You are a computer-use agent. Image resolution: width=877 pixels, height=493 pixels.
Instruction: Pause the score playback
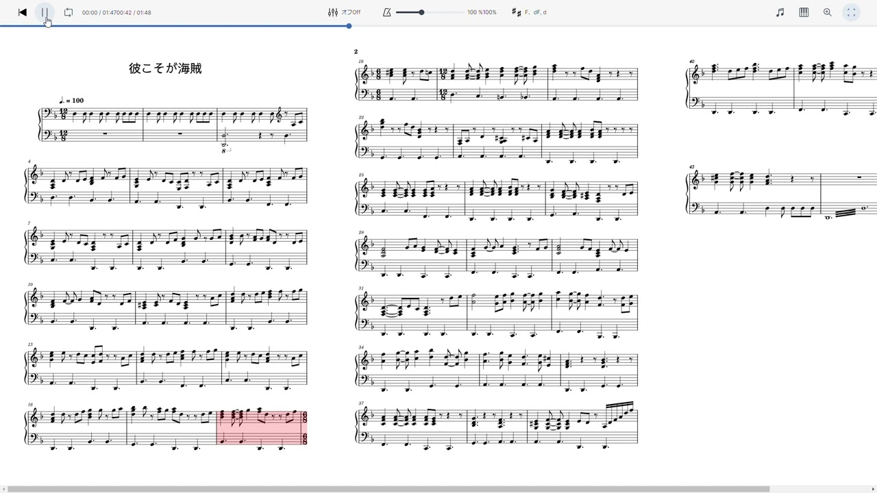(x=45, y=12)
